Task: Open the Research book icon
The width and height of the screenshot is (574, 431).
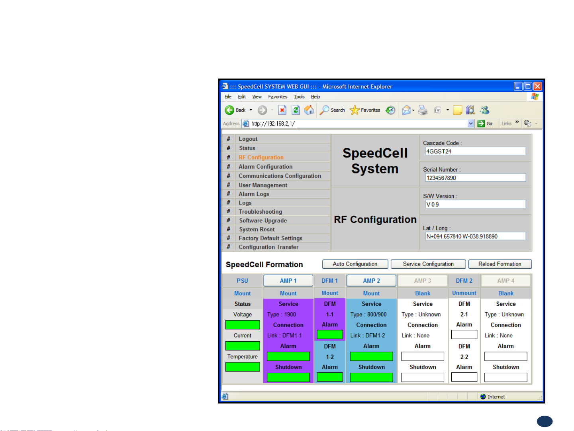Action: coord(470,110)
